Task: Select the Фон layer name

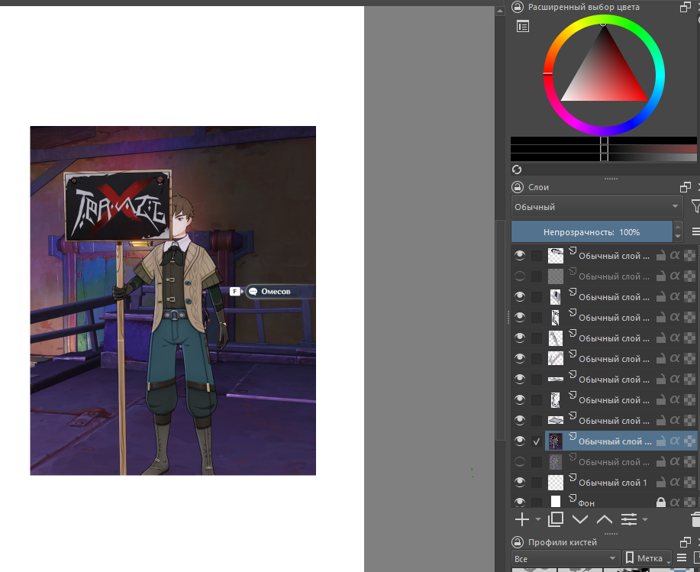Action: (586, 503)
